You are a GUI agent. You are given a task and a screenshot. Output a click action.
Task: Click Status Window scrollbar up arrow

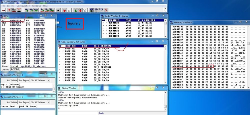[165, 92]
